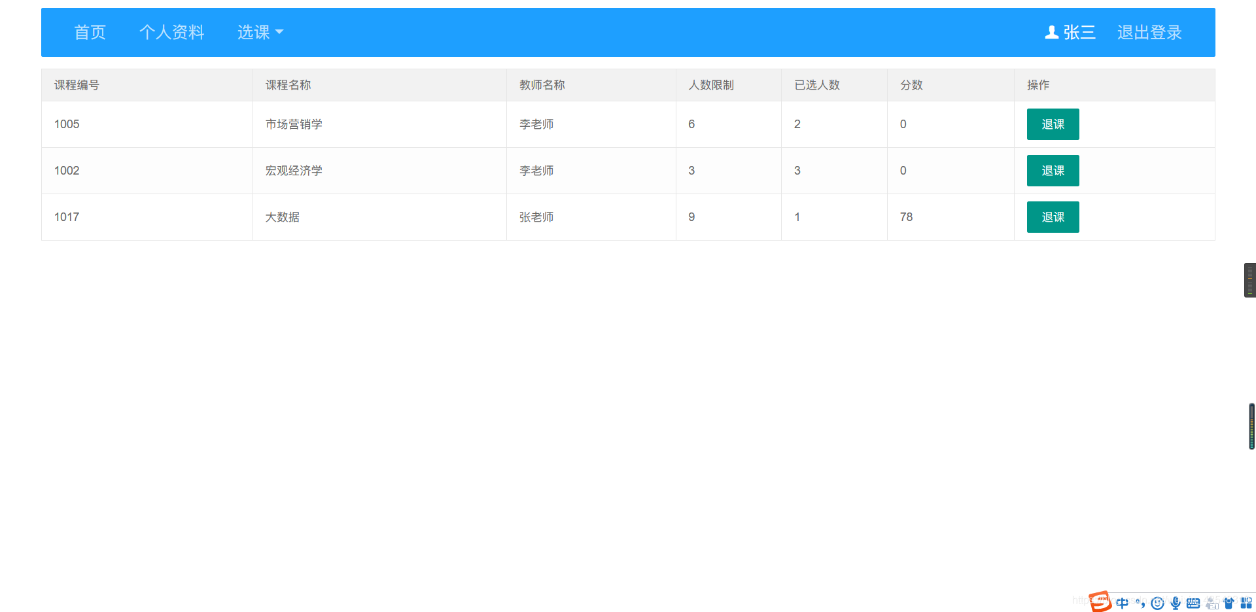Click the Sogou input method logo
The image size is (1256, 612).
tap(1100, 602)
